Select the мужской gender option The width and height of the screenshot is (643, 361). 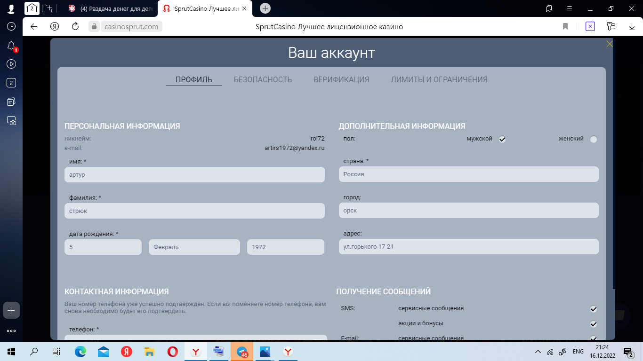(502, 139)
